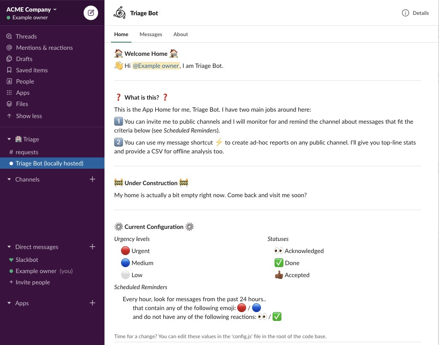Select Triage Bot (locally hosted) in sidebar
439x345 pixels.
pos(52,163)
